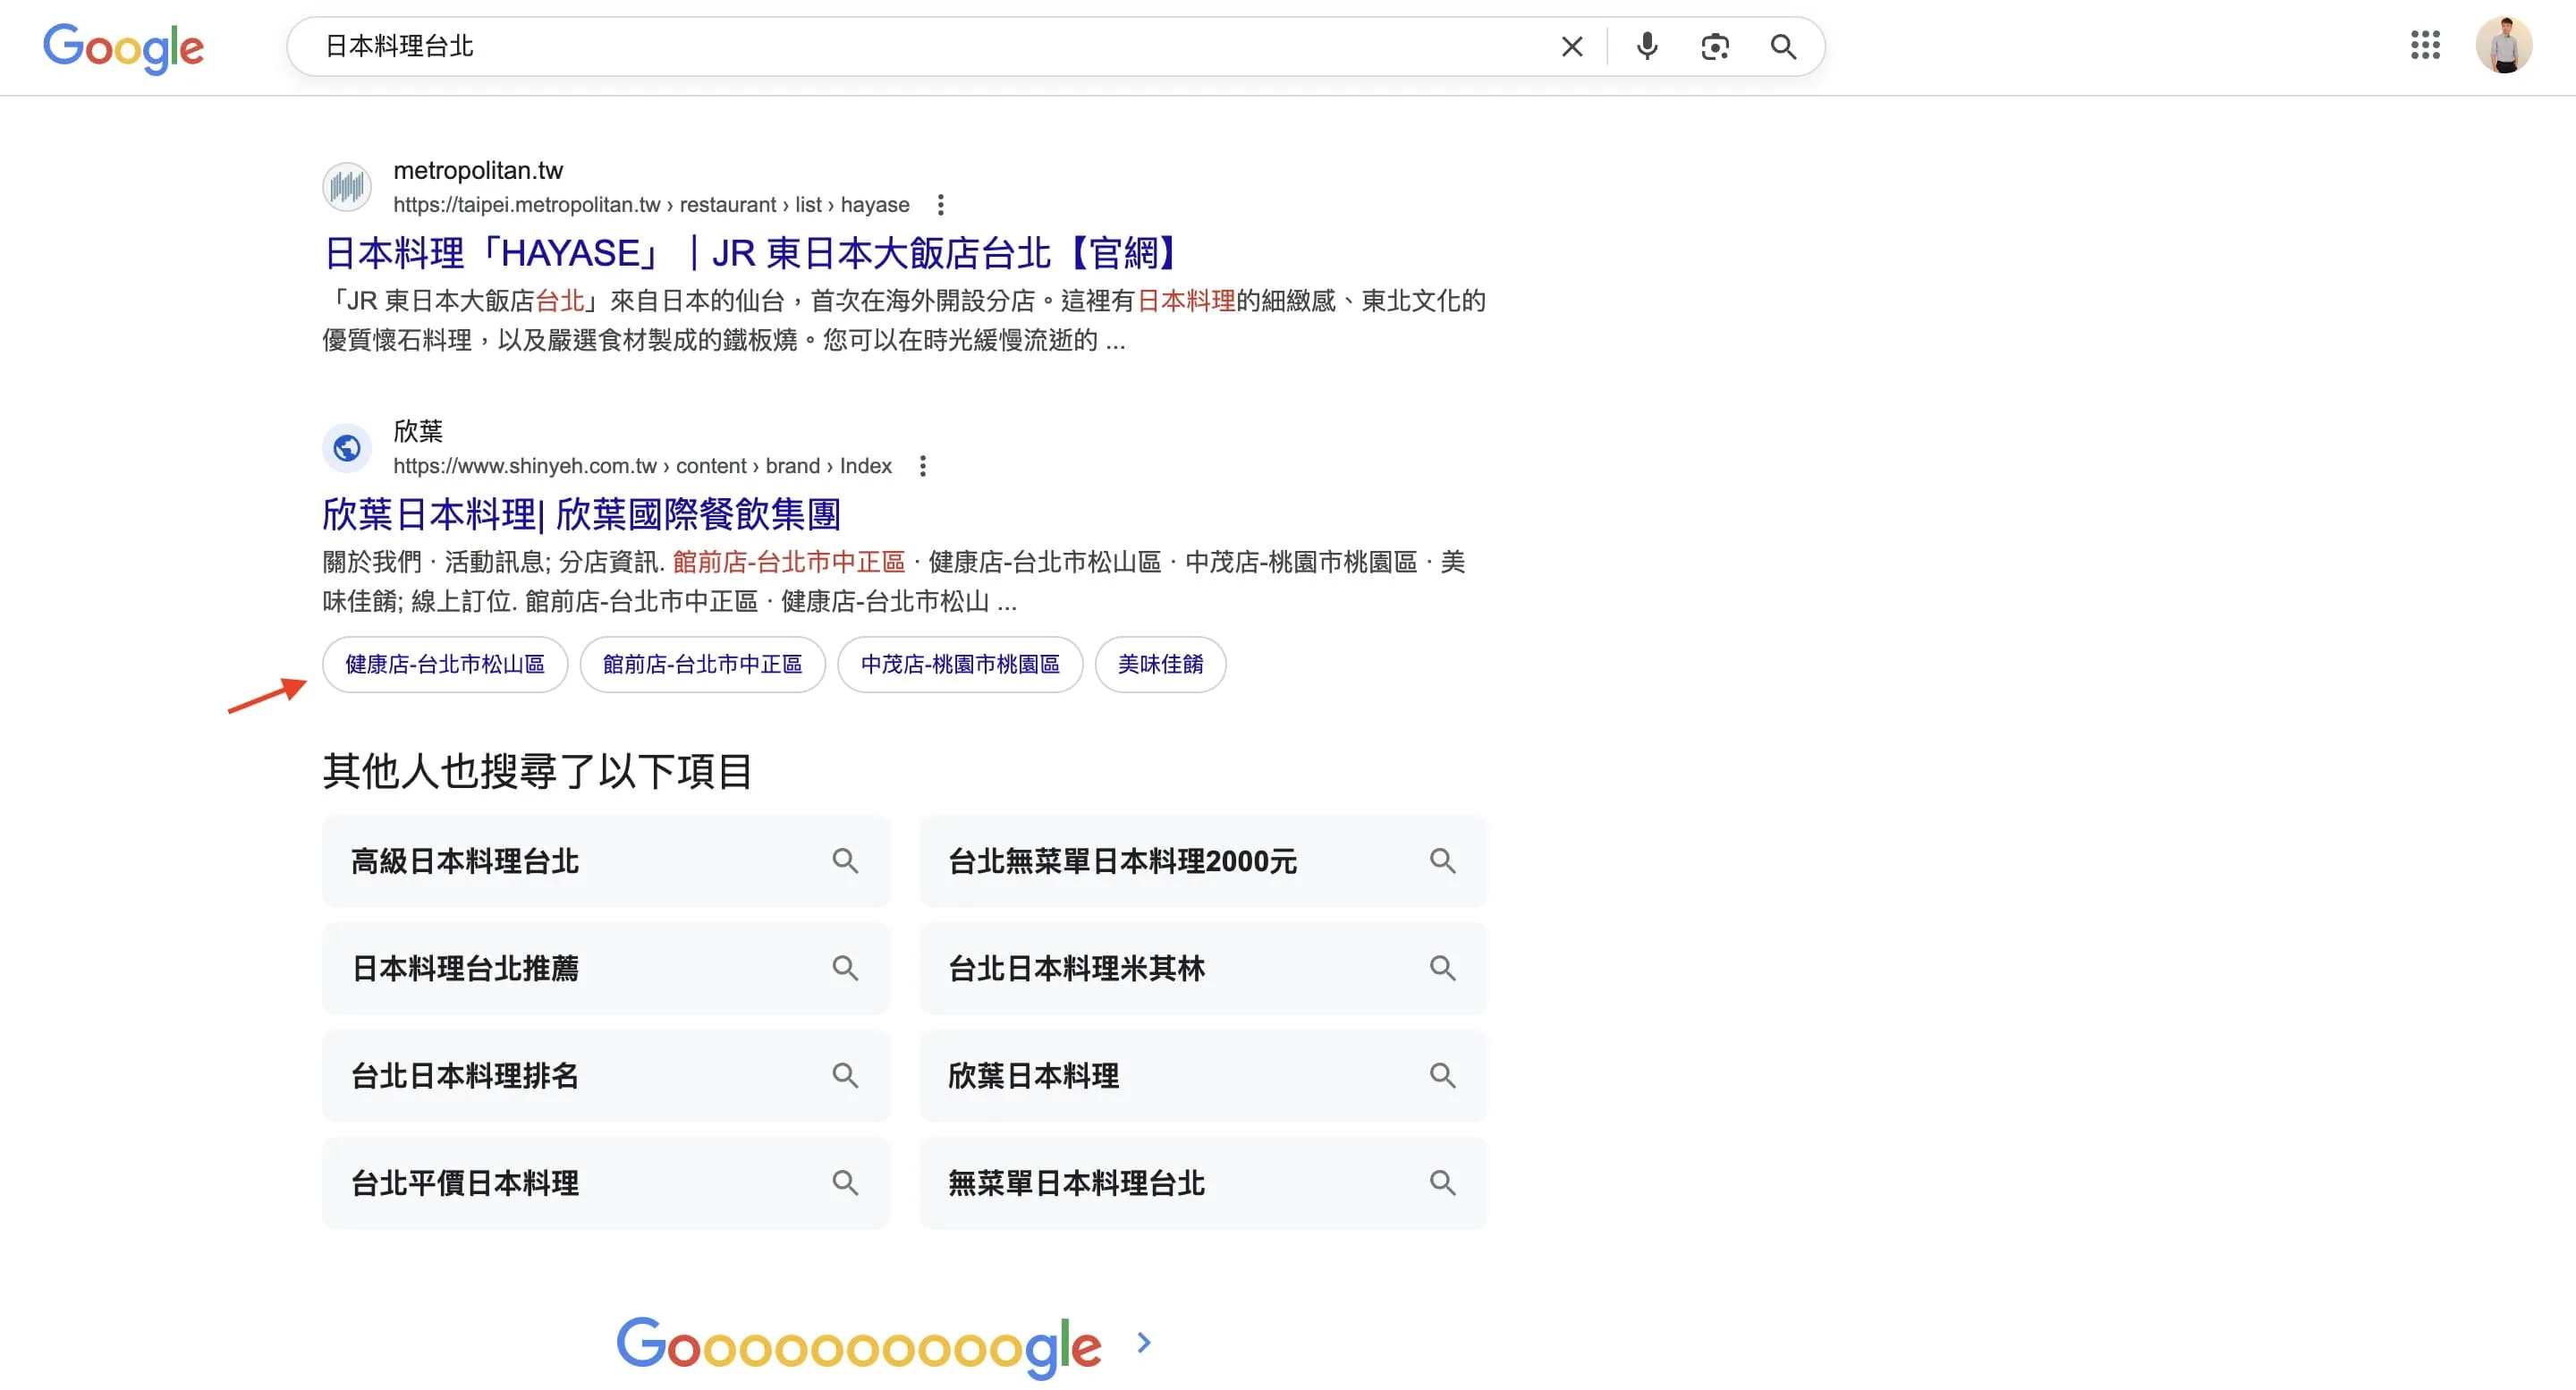2576x1390 pixels.
Task: Select the 美味佳餚 sitelink chip
Action: [x=1160, y=664]
